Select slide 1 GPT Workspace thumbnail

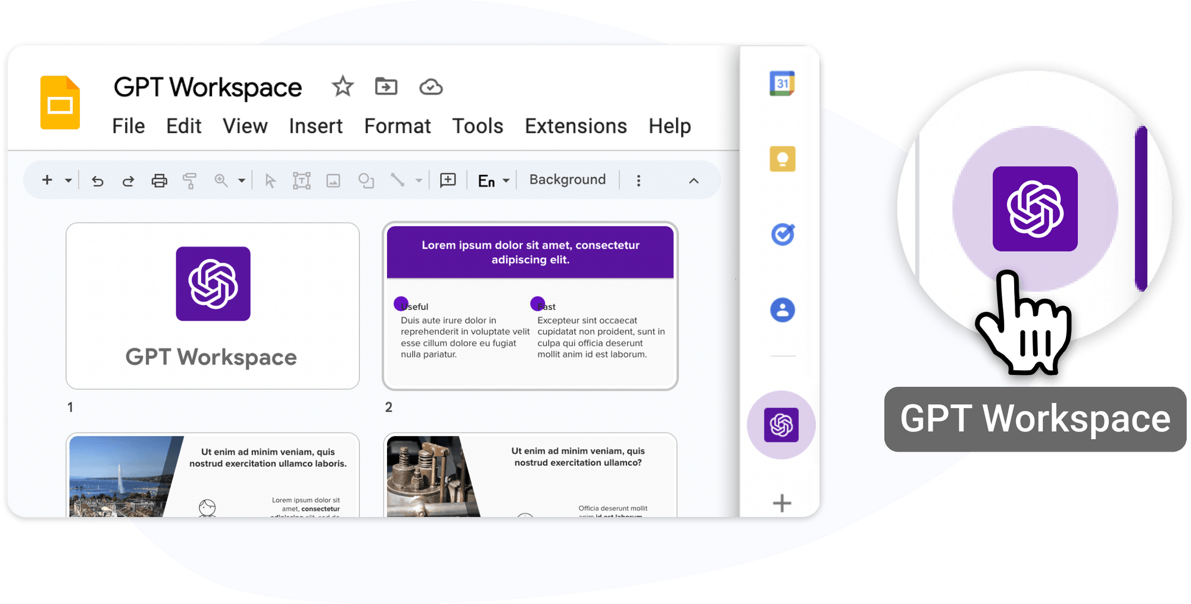coord(213,306)
